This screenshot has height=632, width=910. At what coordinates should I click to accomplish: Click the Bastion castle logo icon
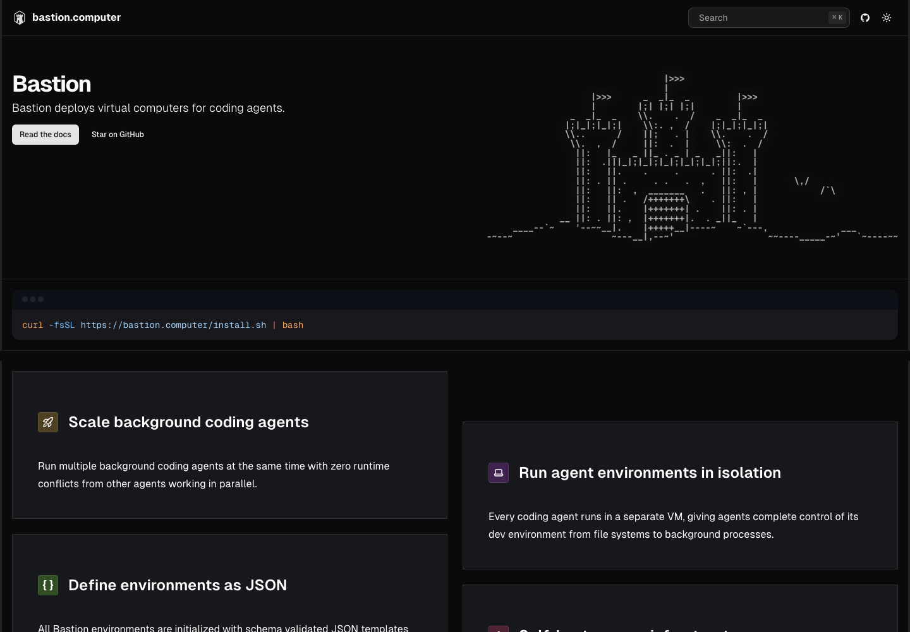[20, 18]
